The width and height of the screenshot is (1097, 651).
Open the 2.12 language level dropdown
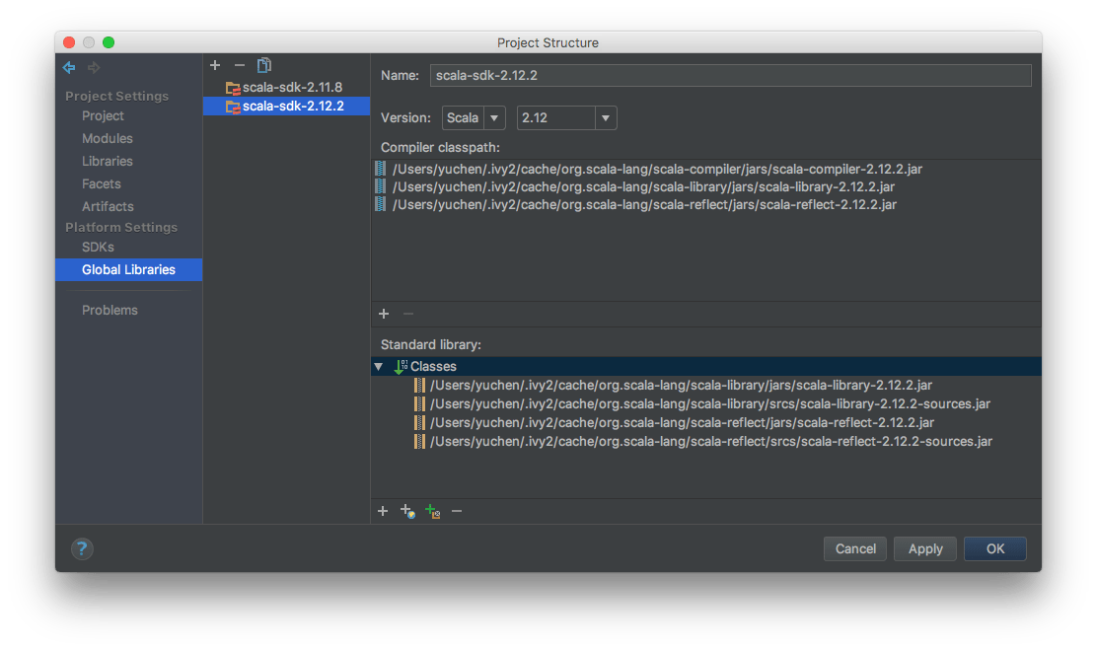[566, 117]
